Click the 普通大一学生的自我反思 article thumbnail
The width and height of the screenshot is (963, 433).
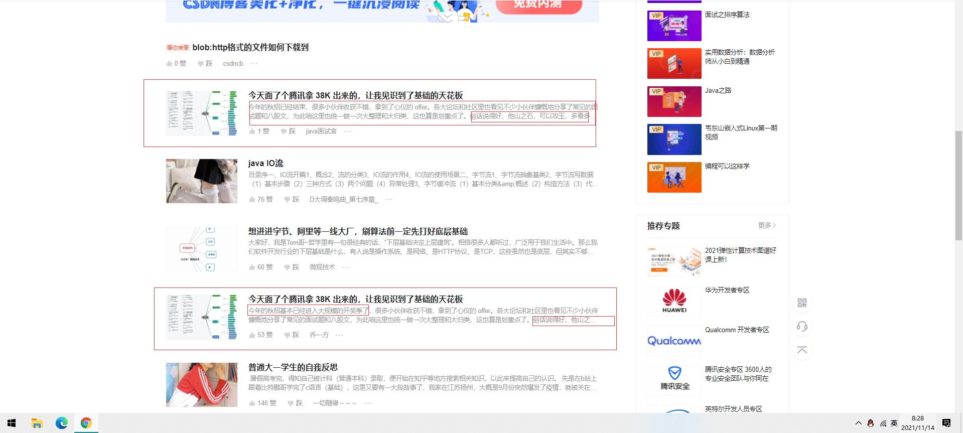tap(202, 385)
